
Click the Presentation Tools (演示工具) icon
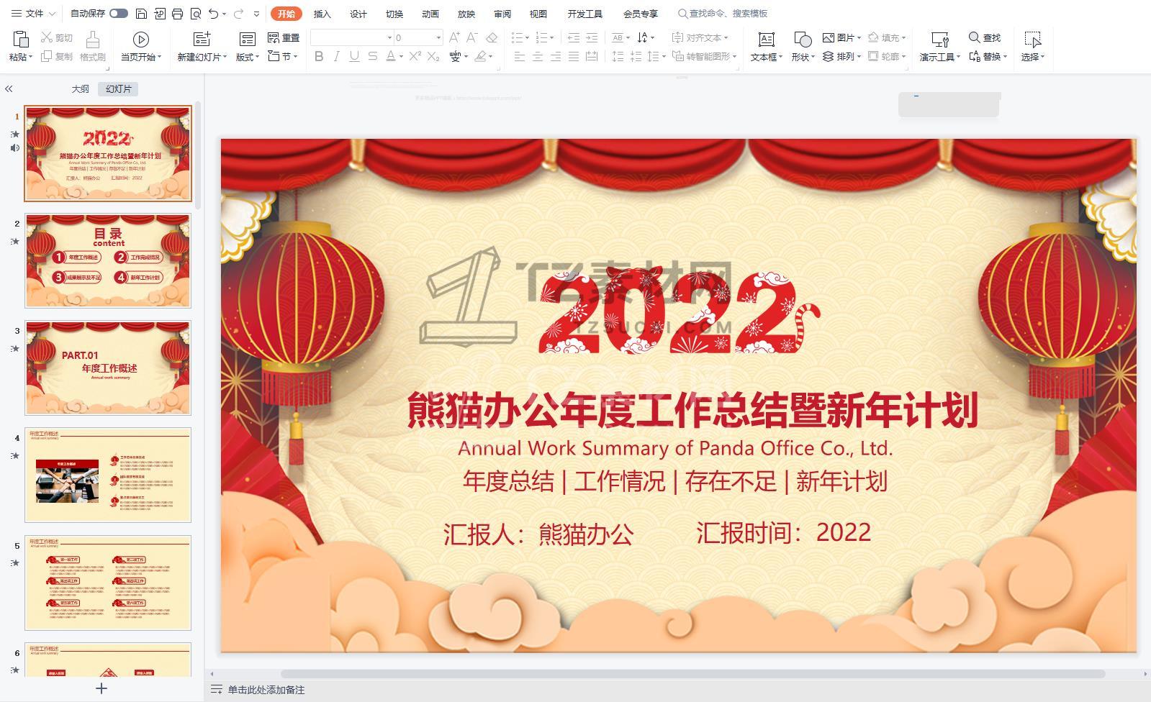tap(939, 39)
